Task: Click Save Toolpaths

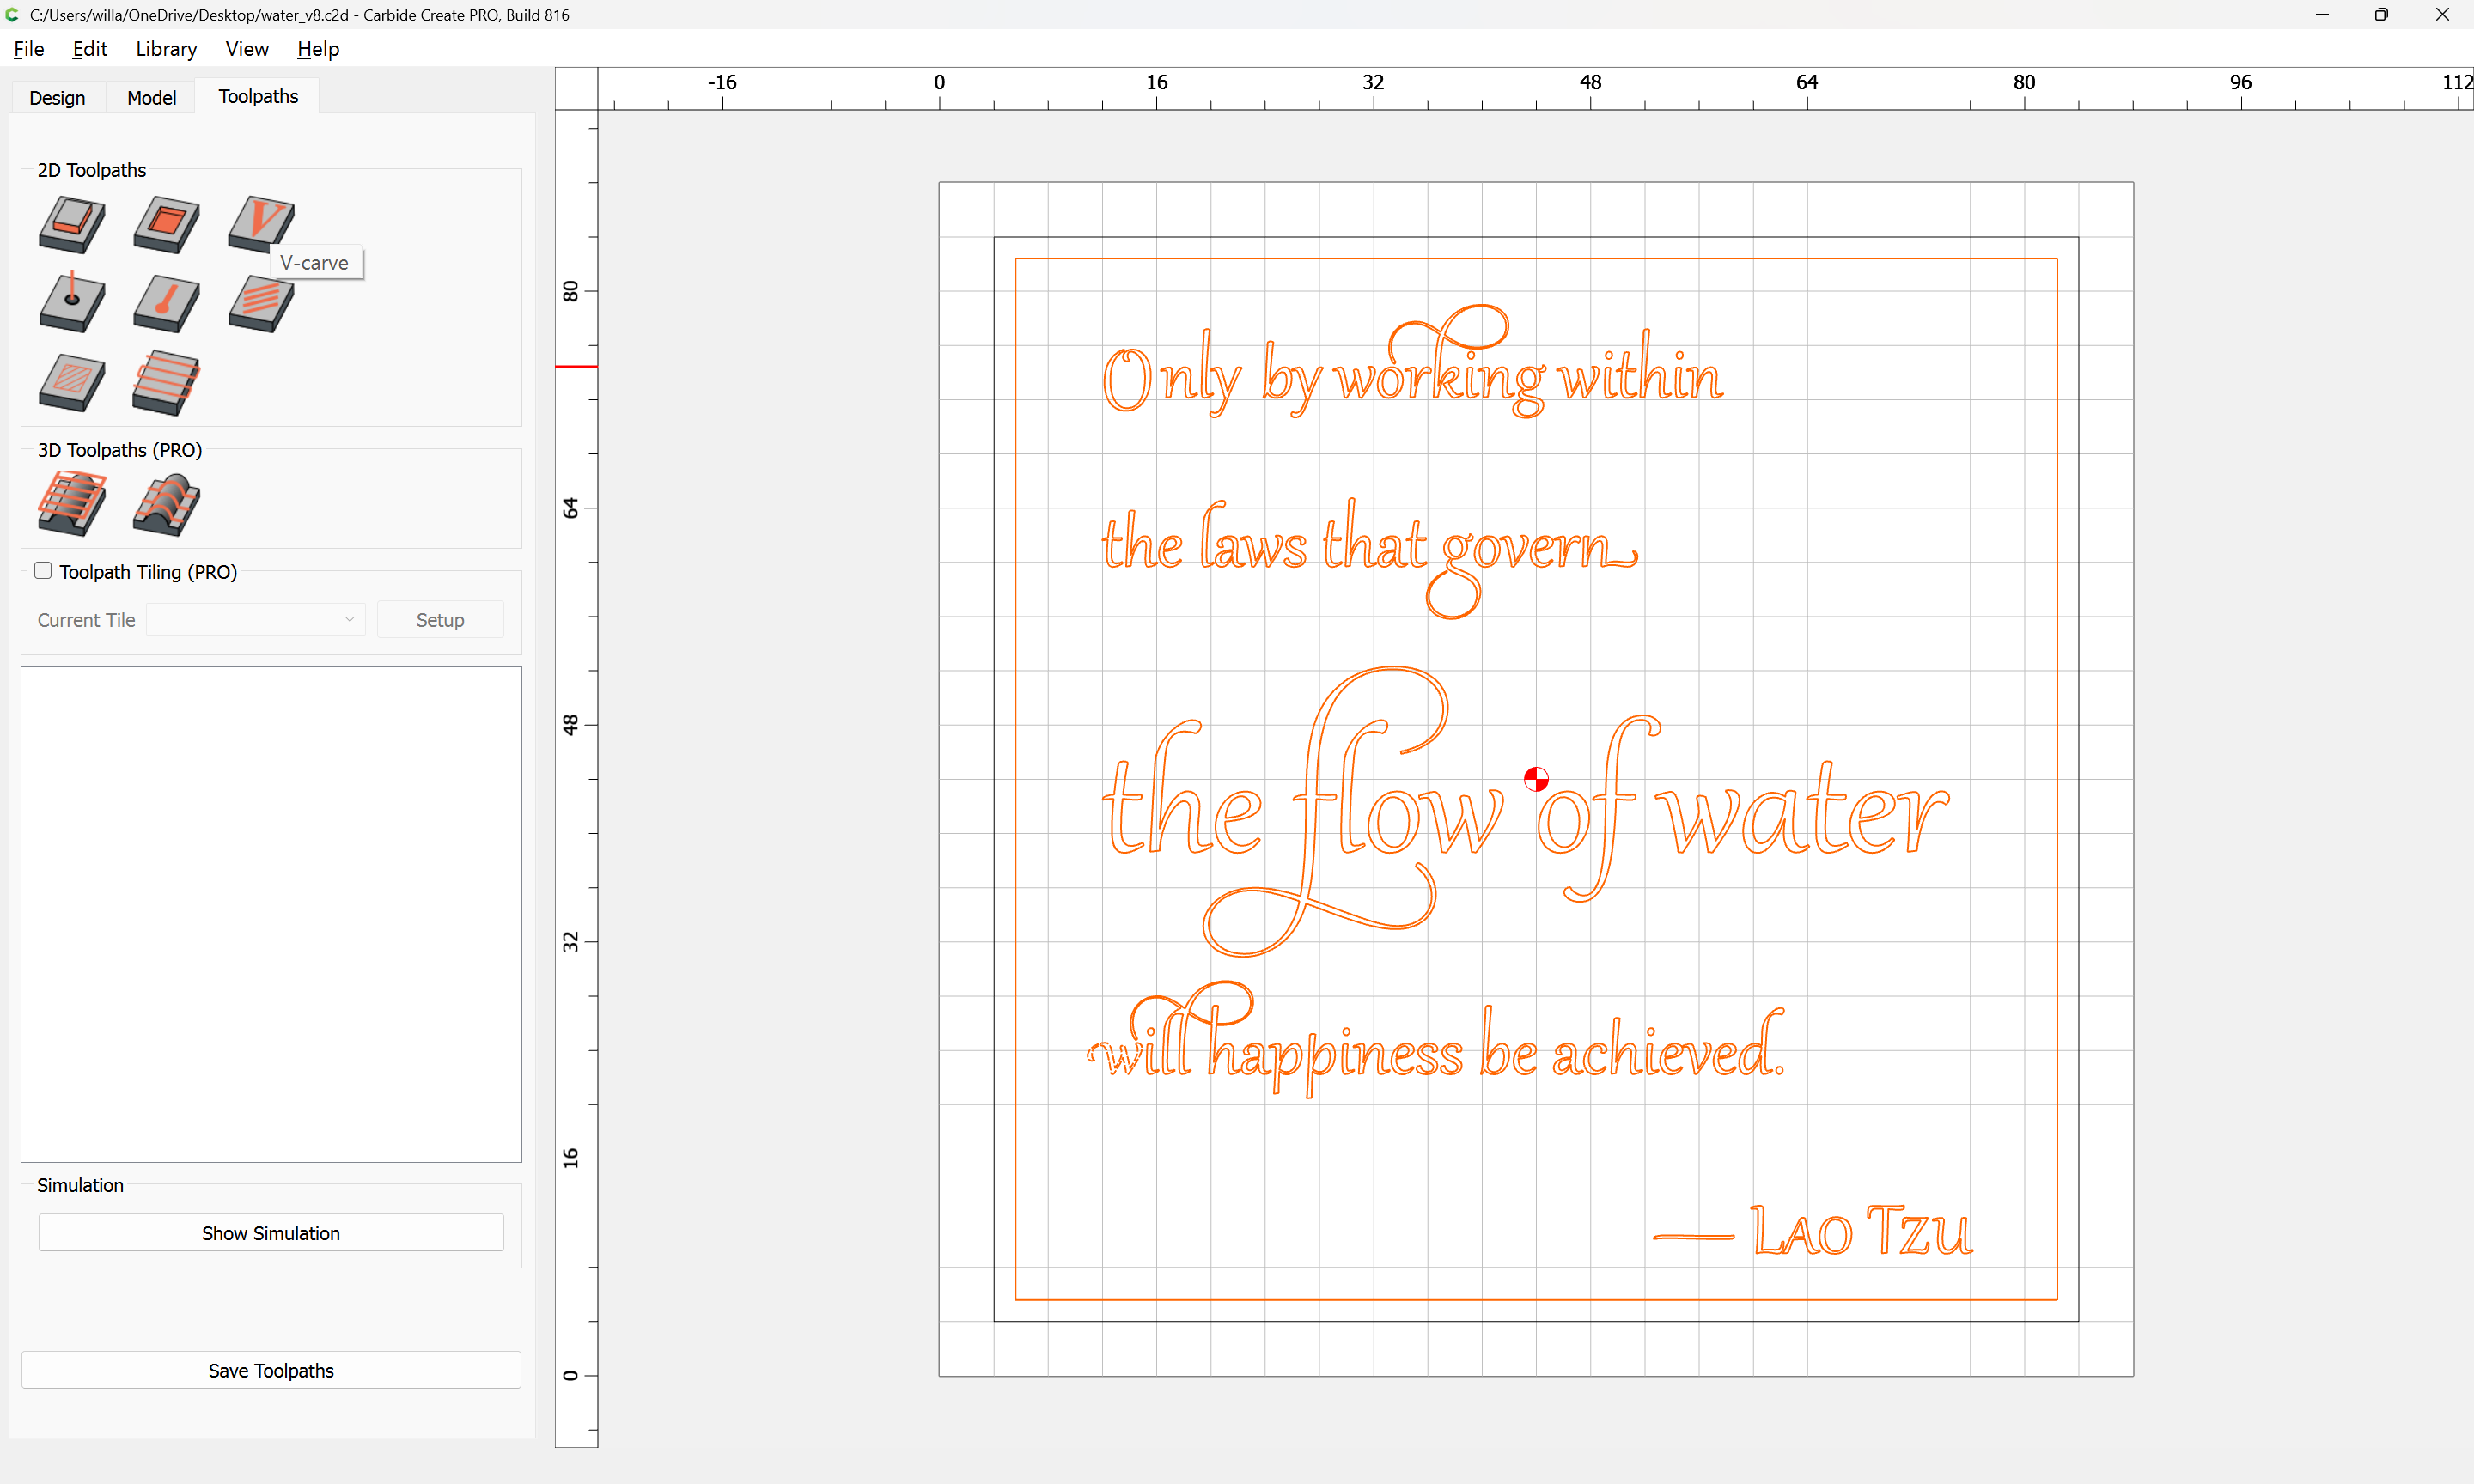Action: point(271,1369)
